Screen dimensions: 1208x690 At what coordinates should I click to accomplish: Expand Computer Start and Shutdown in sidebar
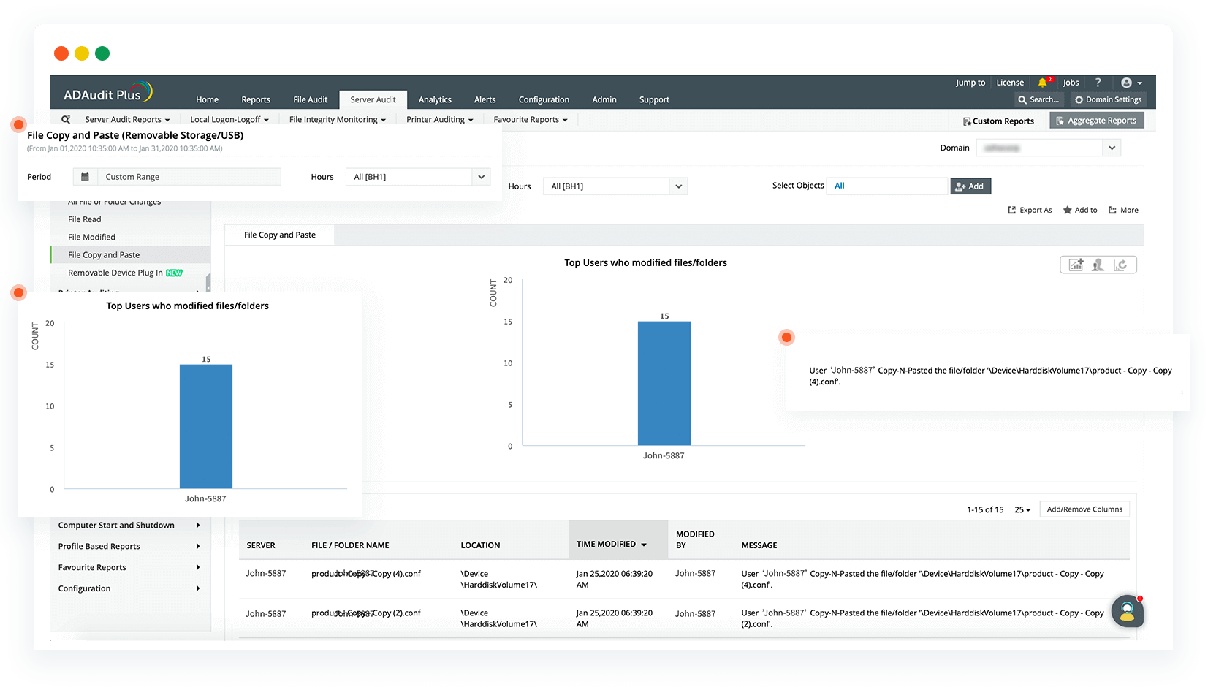129,526
